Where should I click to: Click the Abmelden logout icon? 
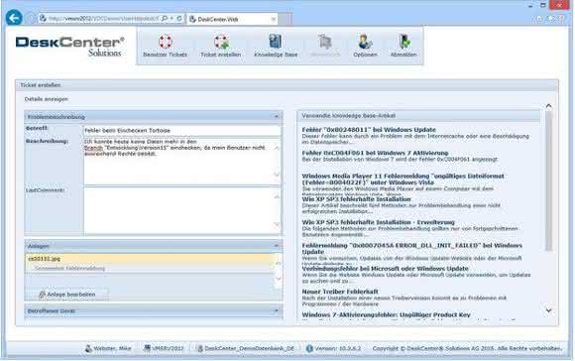click(x=403, y=42)
